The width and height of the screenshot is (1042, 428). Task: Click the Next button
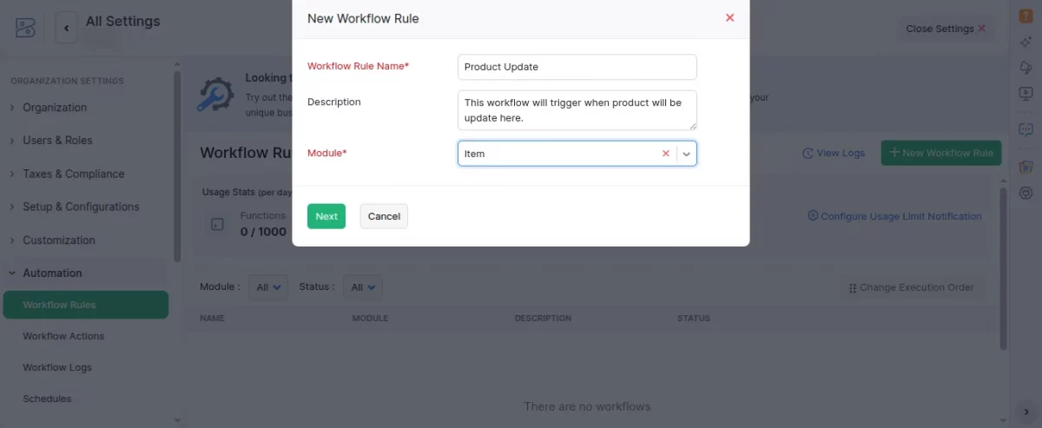point(326,216)
